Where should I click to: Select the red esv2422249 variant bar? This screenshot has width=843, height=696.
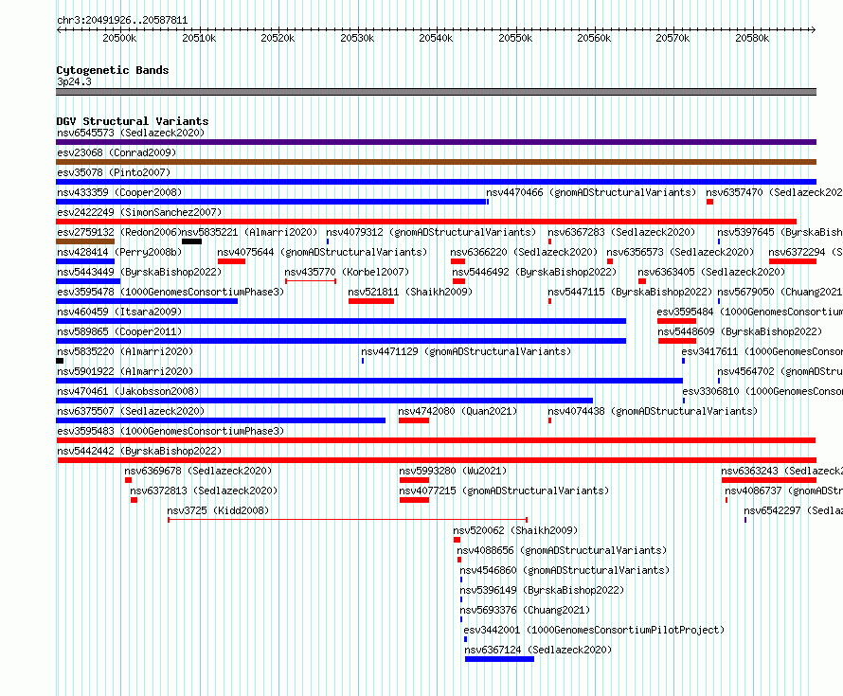click(x=426, y=222)
